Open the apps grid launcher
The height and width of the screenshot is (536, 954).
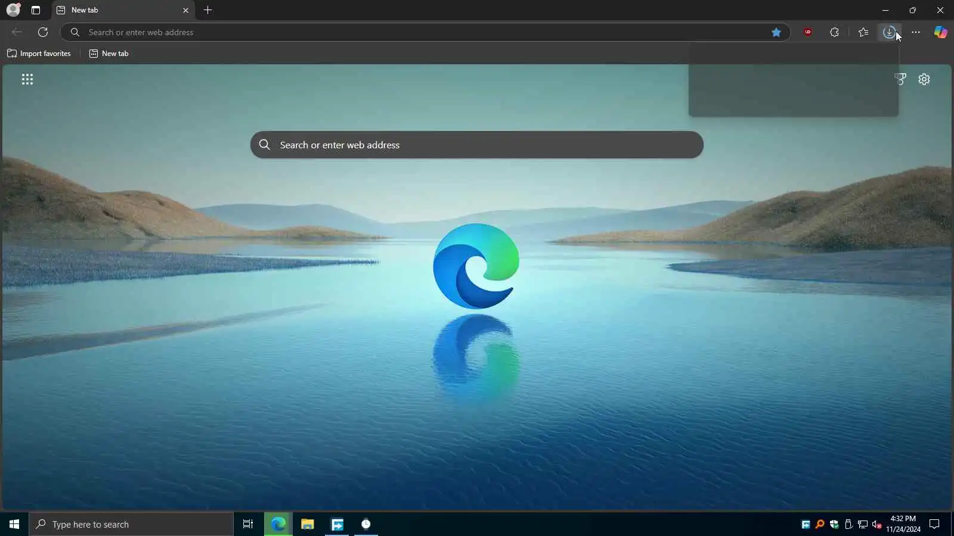click(27, 79)
